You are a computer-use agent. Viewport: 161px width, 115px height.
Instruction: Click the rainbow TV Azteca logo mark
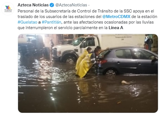tap(8, 7)
